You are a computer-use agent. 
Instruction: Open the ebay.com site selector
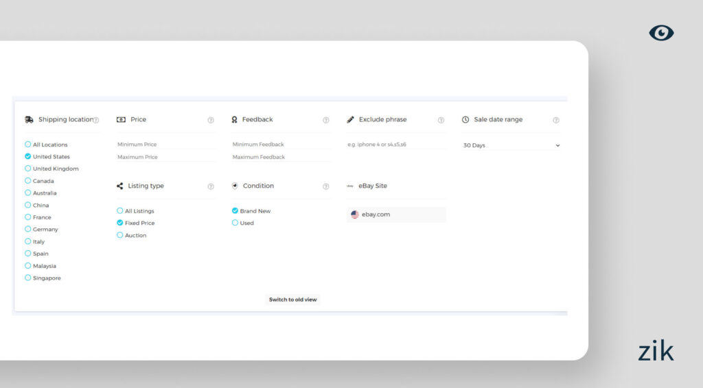coord(396,215)
